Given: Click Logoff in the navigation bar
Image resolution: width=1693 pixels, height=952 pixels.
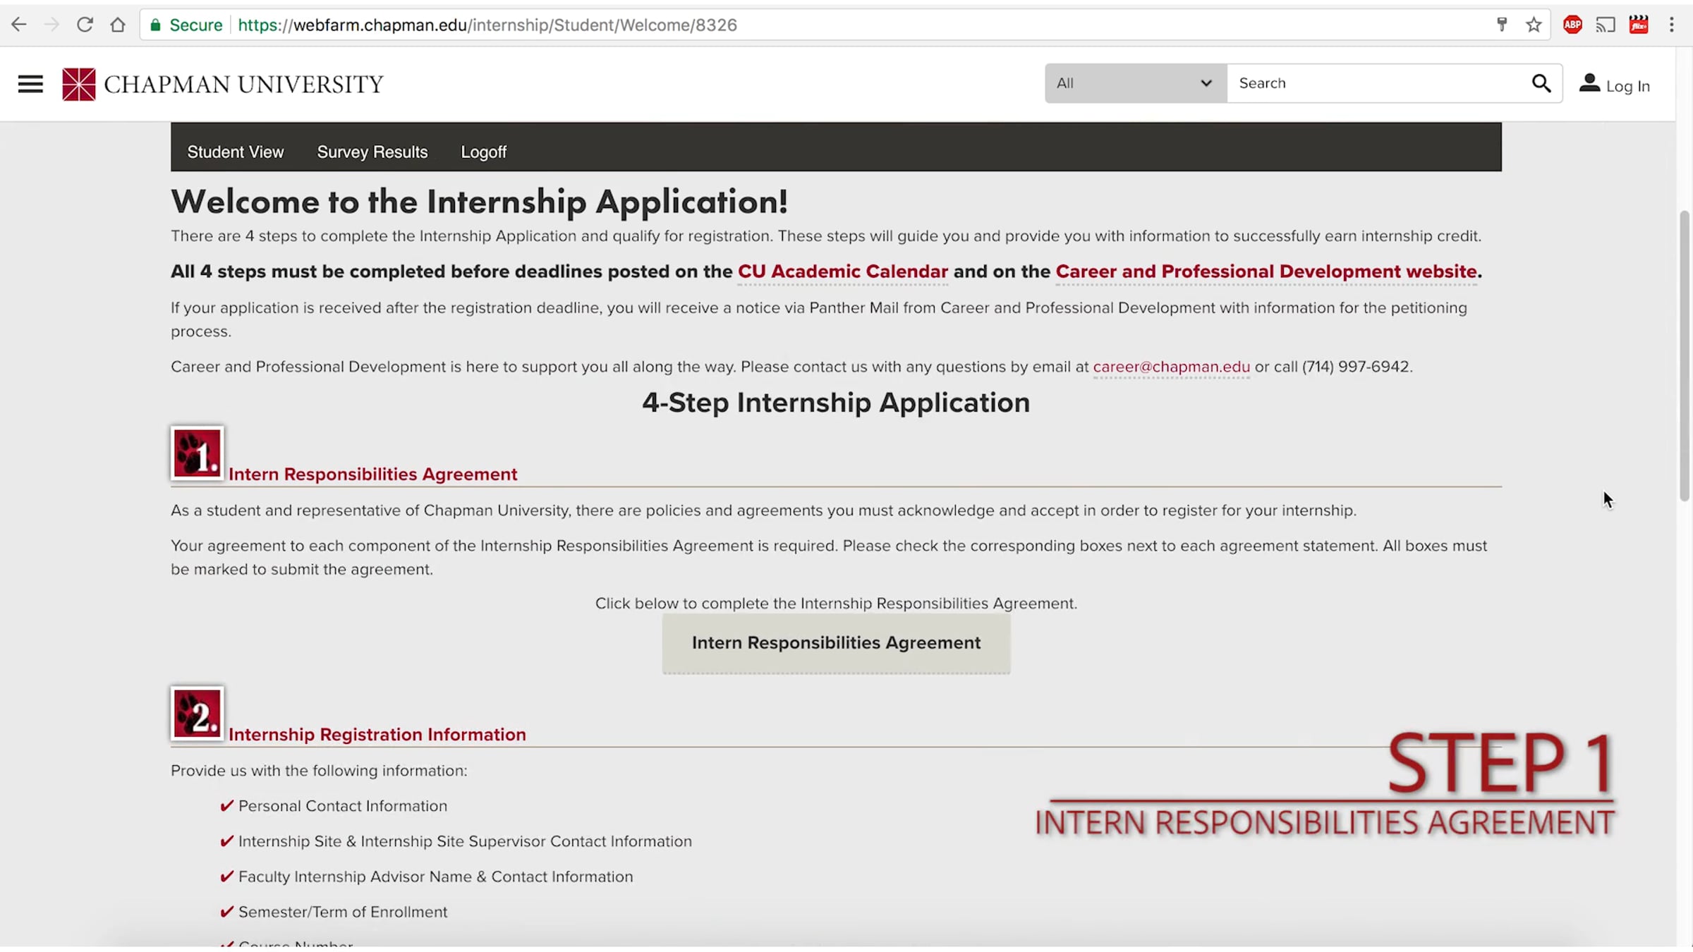Looking at the screenshot, I should [484, 152].
